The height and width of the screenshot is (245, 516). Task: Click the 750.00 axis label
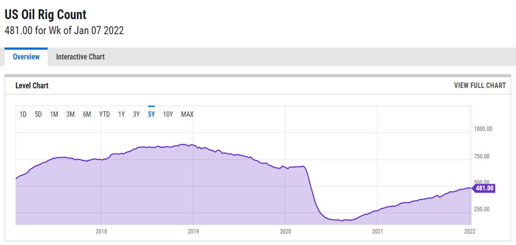coord(482,156)
